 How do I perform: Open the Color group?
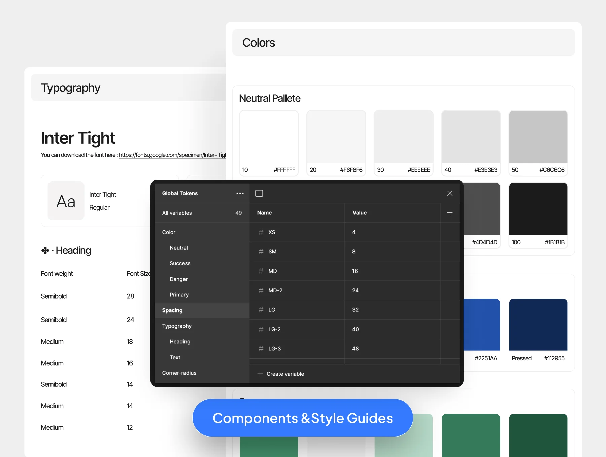(x=202, y=232)
